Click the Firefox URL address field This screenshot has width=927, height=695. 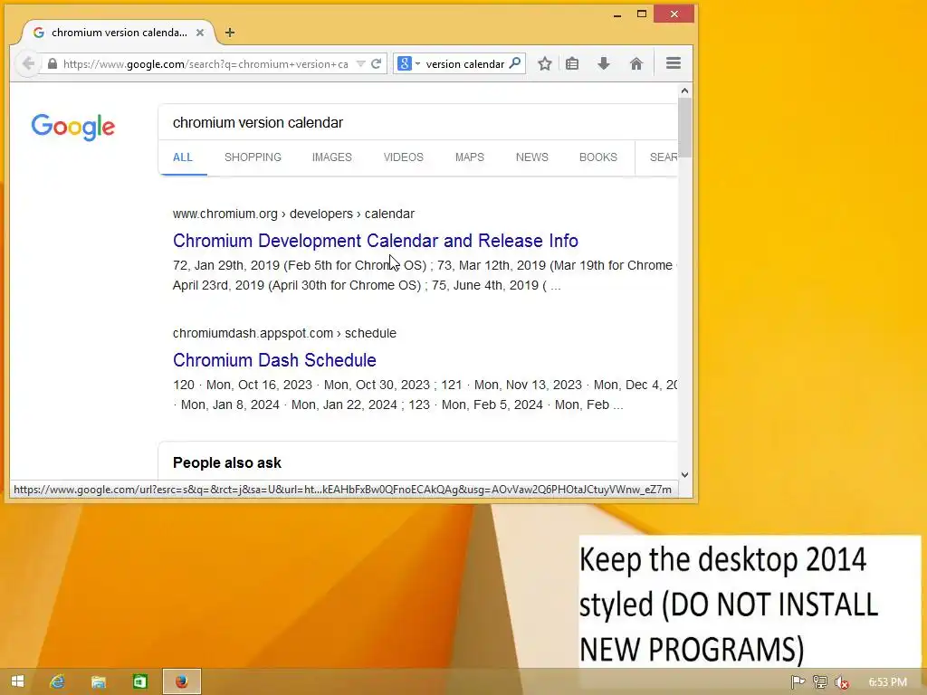(205, 64)
